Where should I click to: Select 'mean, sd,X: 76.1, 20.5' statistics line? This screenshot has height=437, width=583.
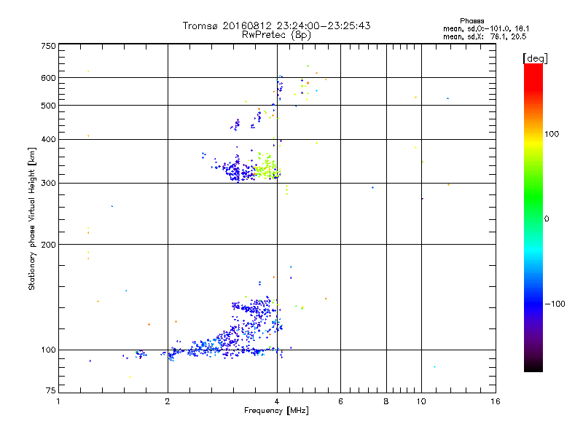pyautogui.click(x=485, y=36)
